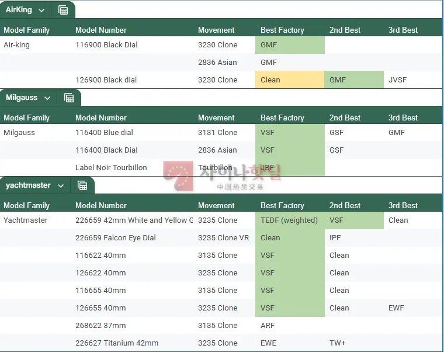Expand the yachtmaster dropdown chevron

point(61,186)
